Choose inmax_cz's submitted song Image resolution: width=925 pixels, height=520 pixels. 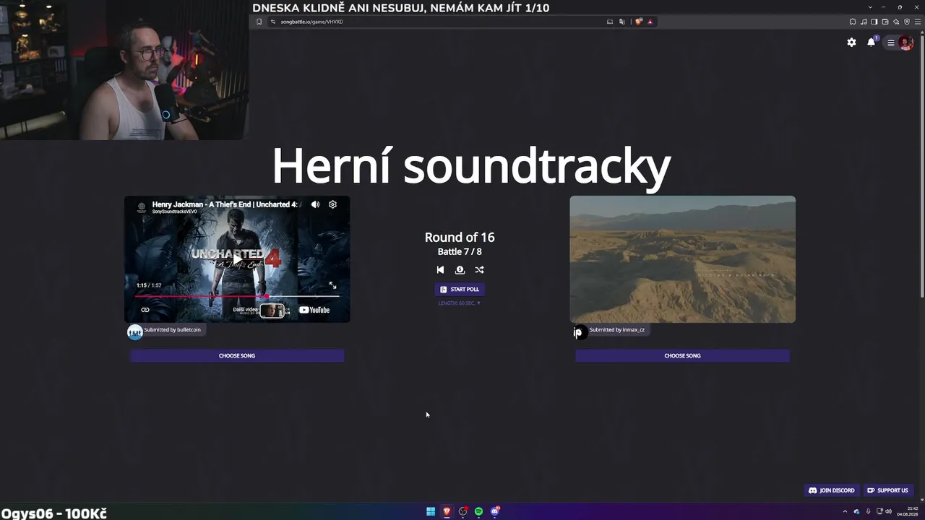(x=682, y=355)
